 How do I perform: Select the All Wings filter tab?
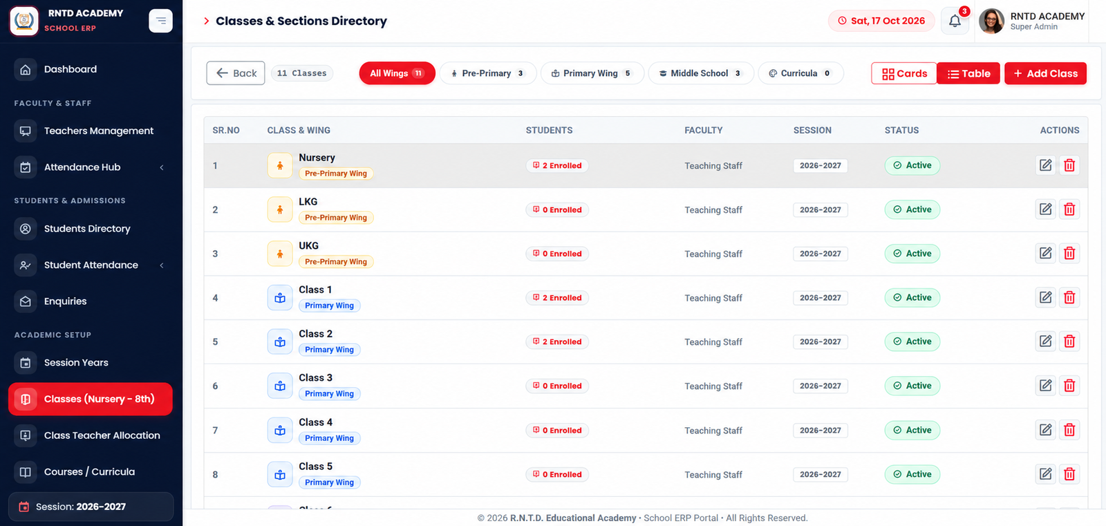click(x=397, y=73)
